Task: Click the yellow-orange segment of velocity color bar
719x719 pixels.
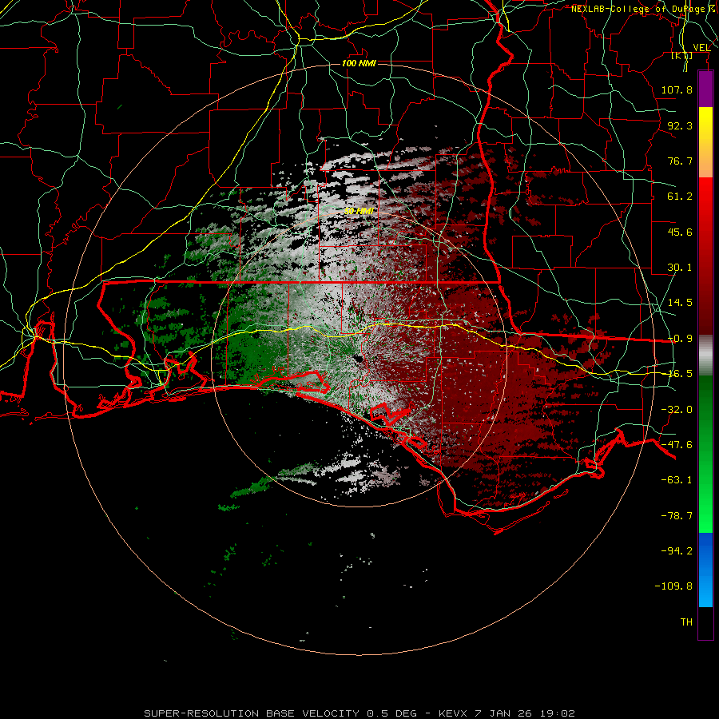Action: tap(705, 142)
